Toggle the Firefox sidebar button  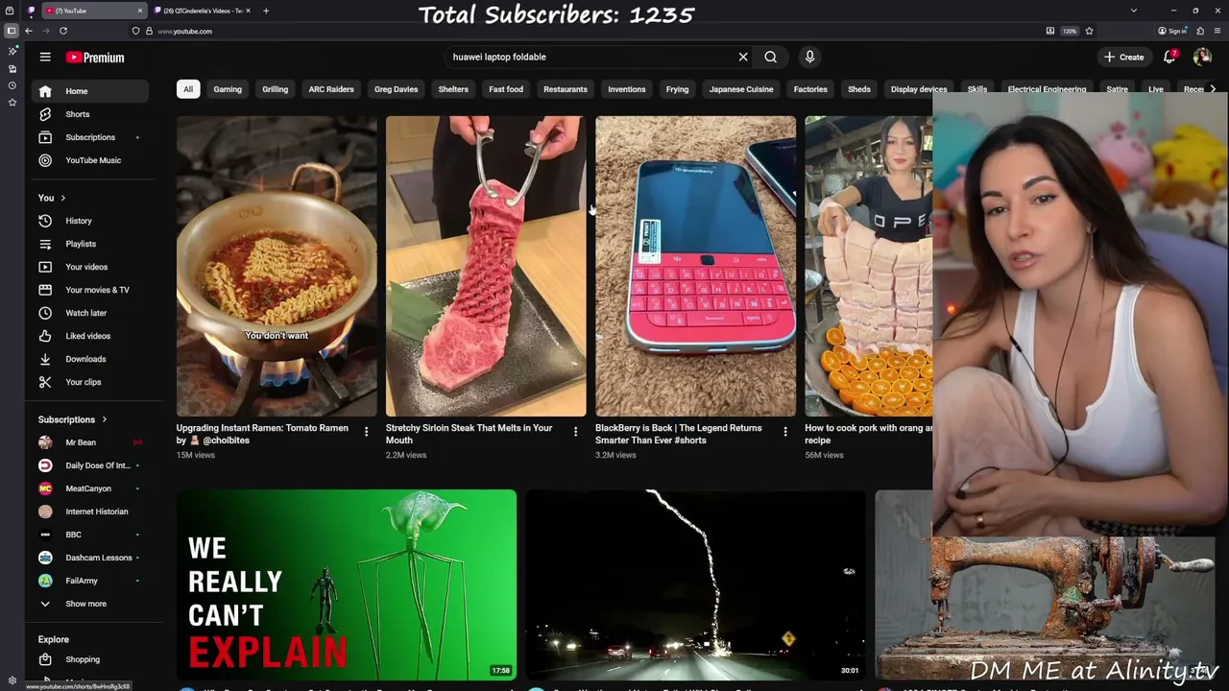[12, 31]
